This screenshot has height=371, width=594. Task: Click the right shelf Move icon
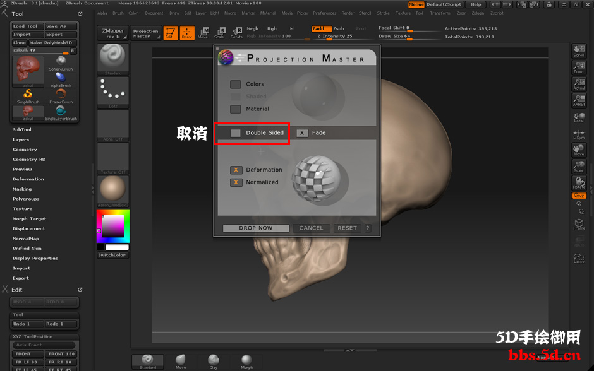(579, 150)
